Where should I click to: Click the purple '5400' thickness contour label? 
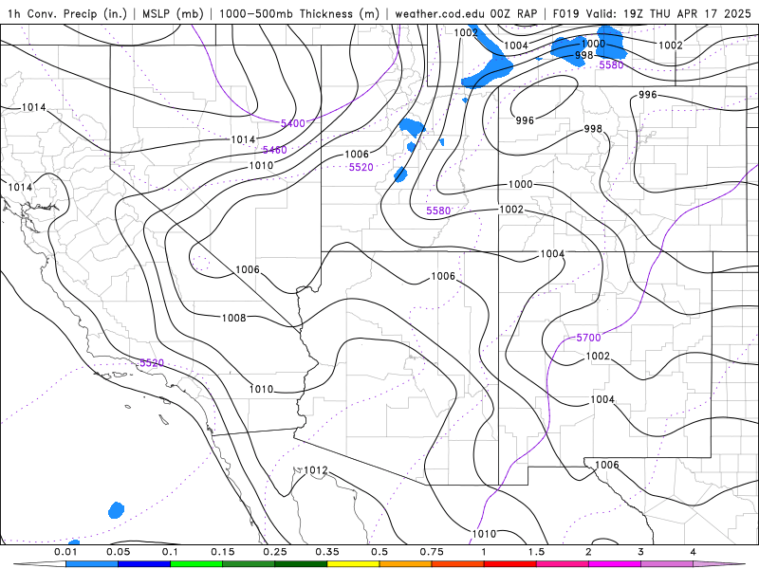293,123
